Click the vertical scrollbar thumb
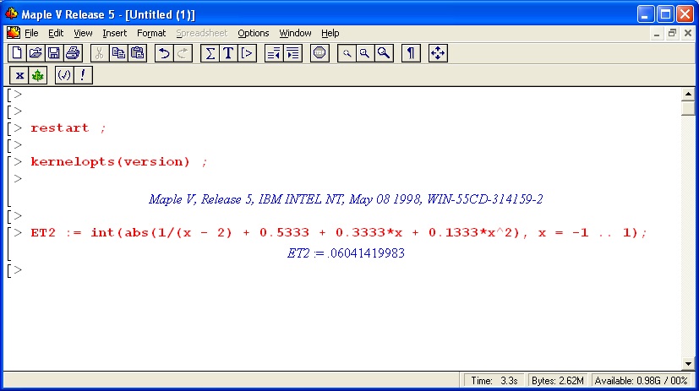 click(x=688, y=108)
